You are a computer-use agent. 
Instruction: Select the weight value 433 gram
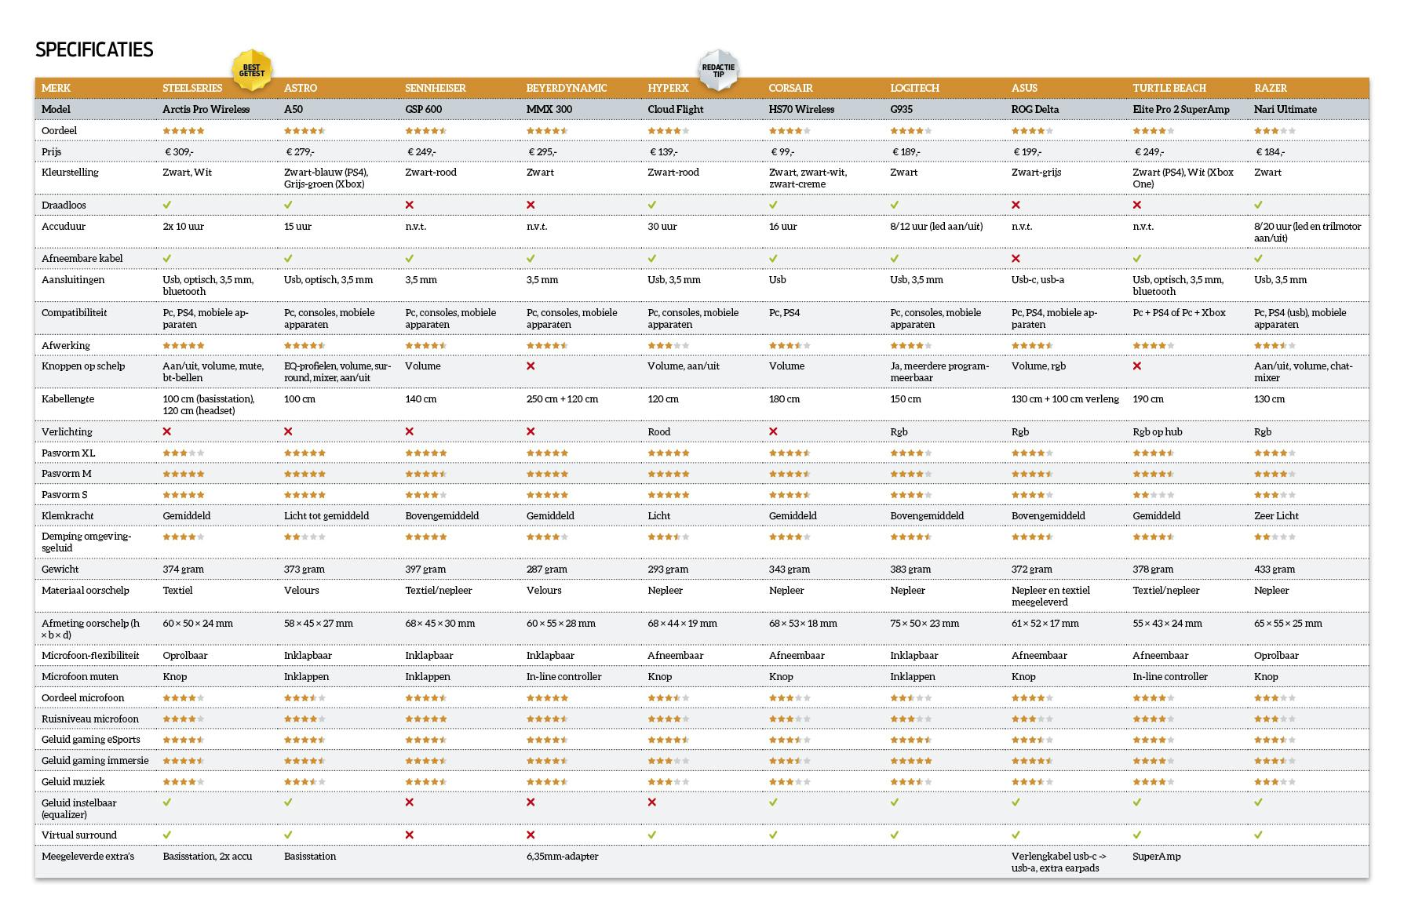pos(1275,569)
